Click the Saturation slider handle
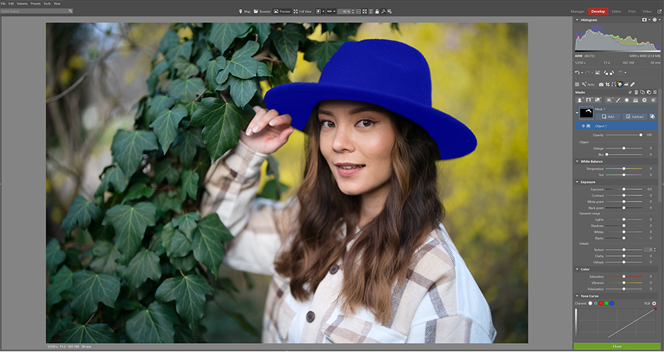664x352 pixels. tap(624, 277)
